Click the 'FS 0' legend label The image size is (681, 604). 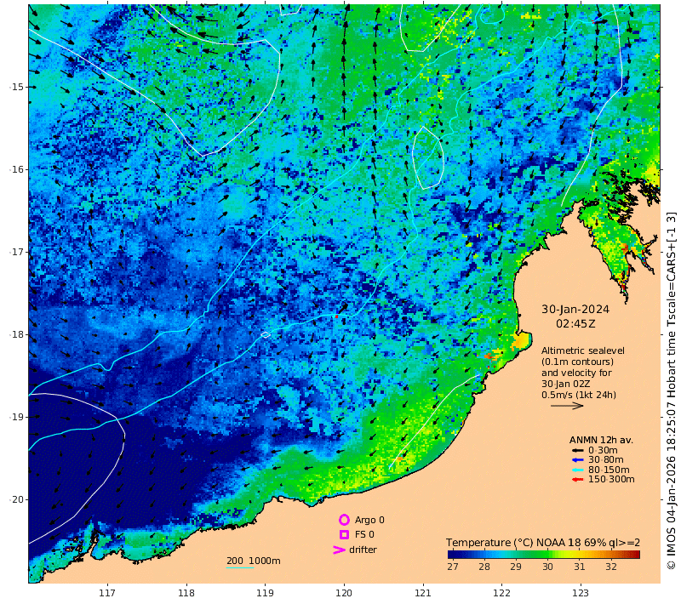364,534
